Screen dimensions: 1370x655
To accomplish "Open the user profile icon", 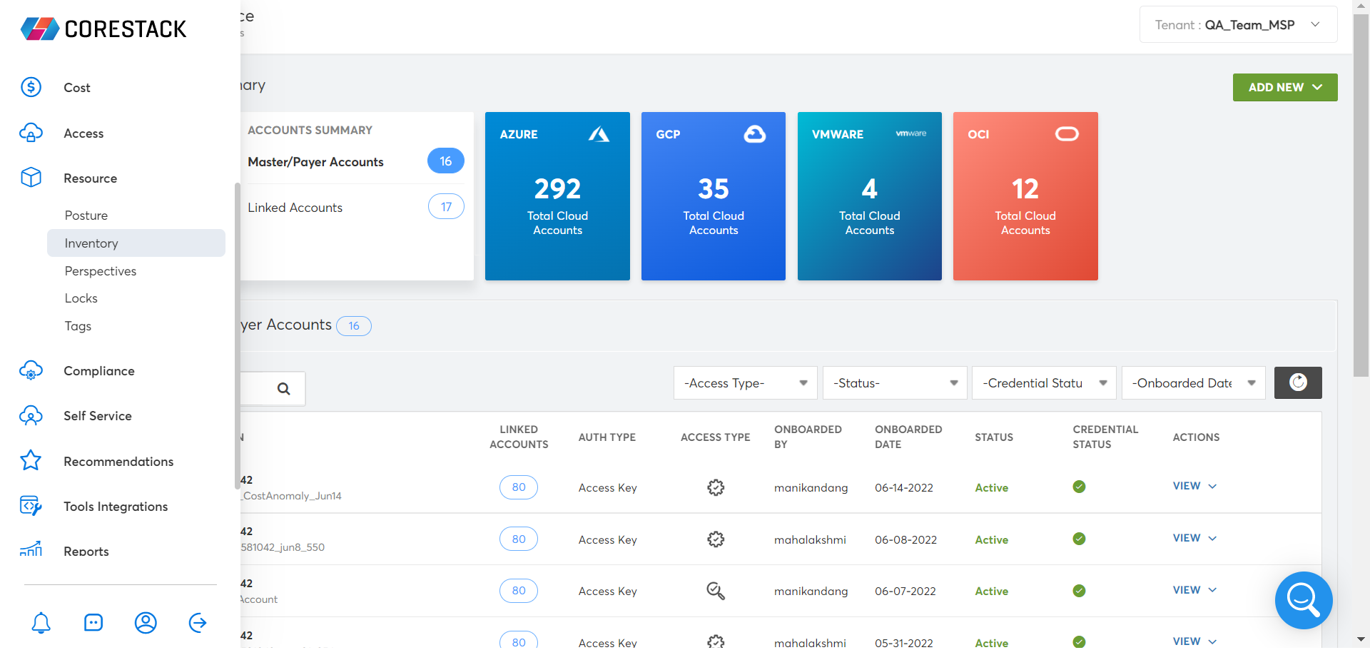I will 146,623.
